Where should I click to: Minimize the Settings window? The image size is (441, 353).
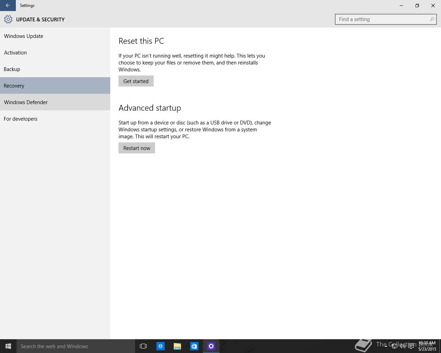pyautogui.click(x=401, y=6)
